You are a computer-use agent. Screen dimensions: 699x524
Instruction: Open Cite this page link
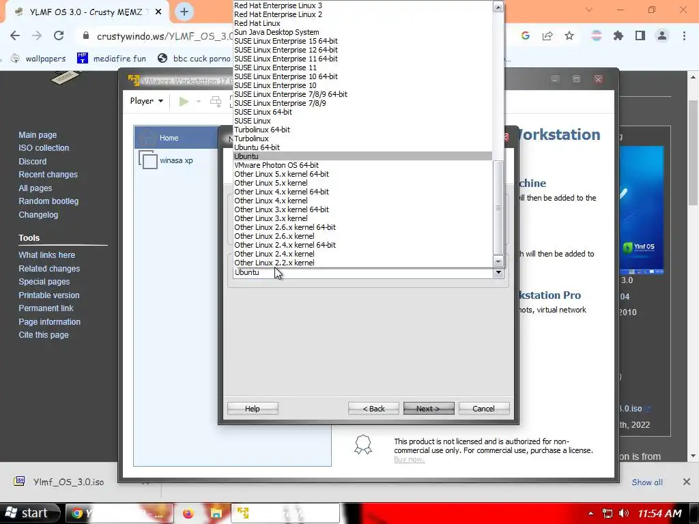(x=43, y=335)
